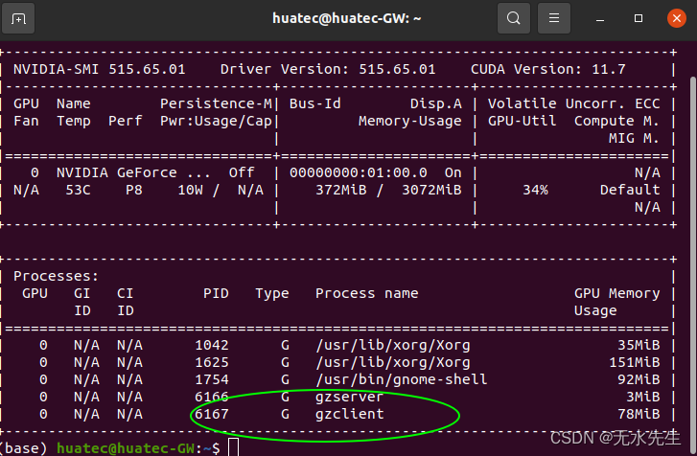697x456 pixels.
Task: Click the 151MiB memory usage value
Action: point(635,362)
